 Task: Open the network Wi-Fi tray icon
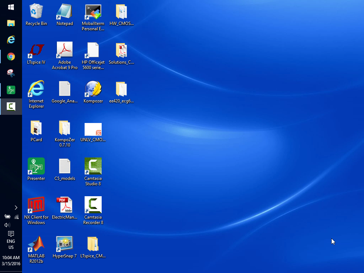(16, 216)
